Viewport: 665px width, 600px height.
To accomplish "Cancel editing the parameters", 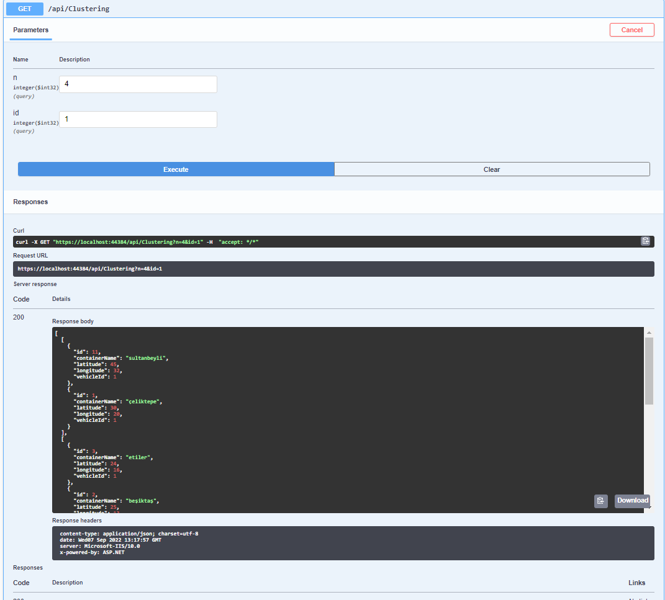I will pyautogui.click(x=631, y=29).
